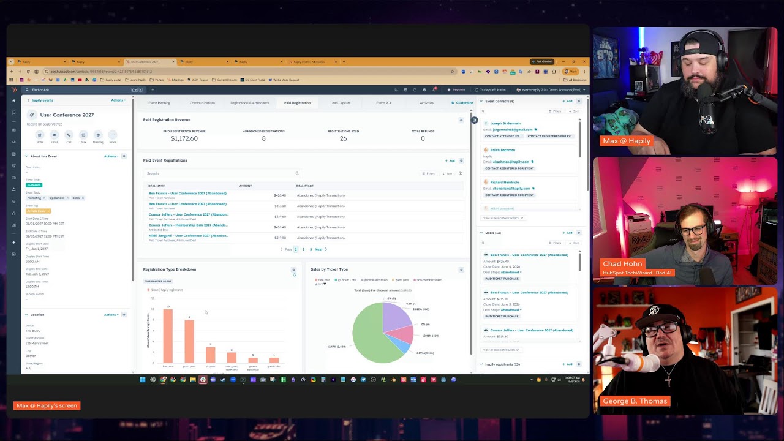Collapse the Location section chevron
This screenshot has height=441, width=784.
pos(26,315)
